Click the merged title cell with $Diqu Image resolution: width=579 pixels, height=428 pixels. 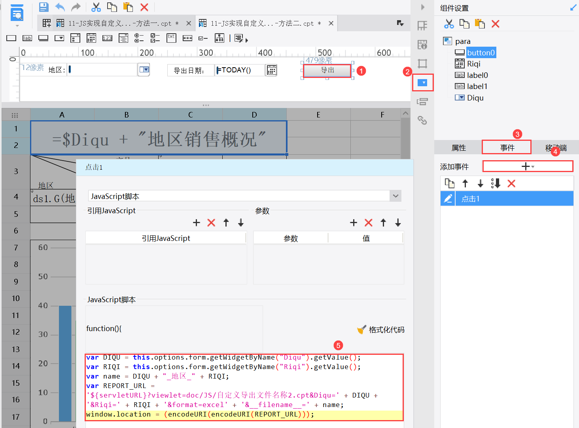(x=159, y=138)
